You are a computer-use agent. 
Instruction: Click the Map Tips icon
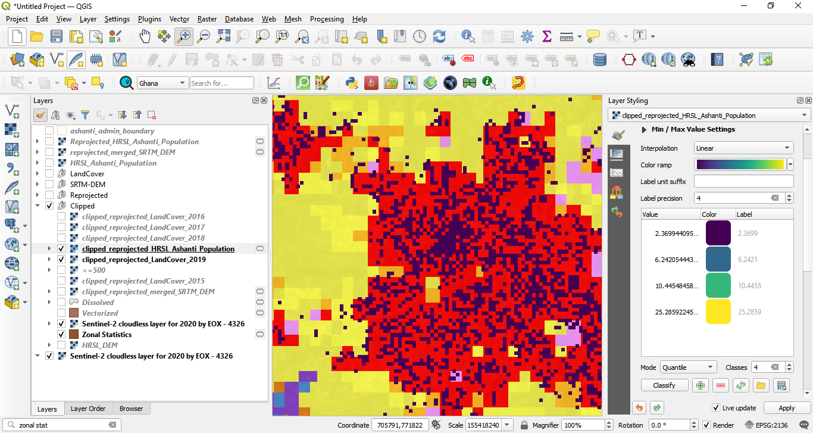[593, 36]
